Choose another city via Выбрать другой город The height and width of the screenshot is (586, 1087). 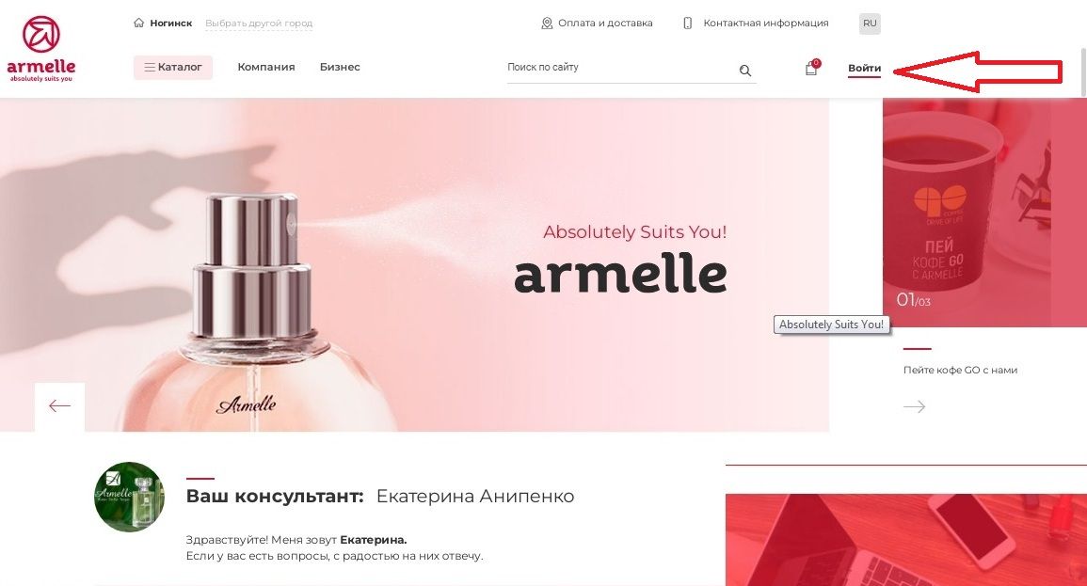pos(259,24)
